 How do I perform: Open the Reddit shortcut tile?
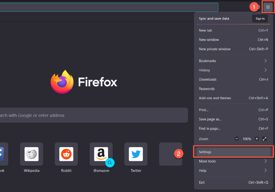click(x=66, y=154)
